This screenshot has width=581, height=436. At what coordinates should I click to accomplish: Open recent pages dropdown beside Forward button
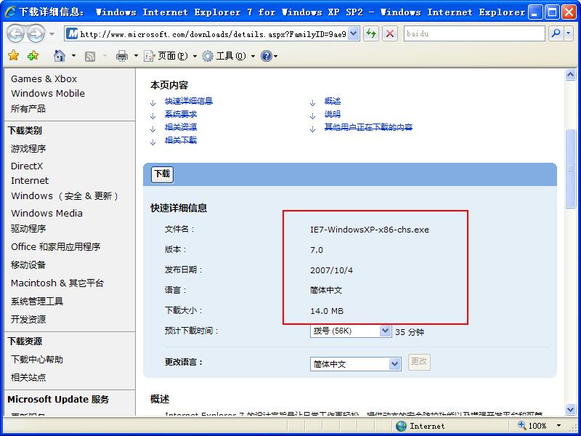pyautogui.click(x=52, y=34)
